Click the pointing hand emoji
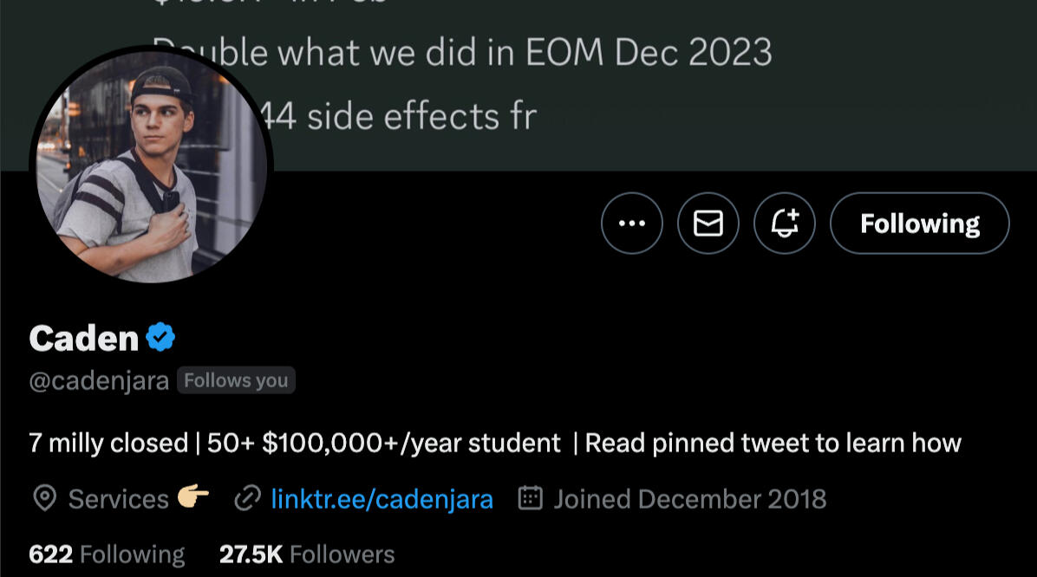This screenshot has height=577, width=1037. 193,498
